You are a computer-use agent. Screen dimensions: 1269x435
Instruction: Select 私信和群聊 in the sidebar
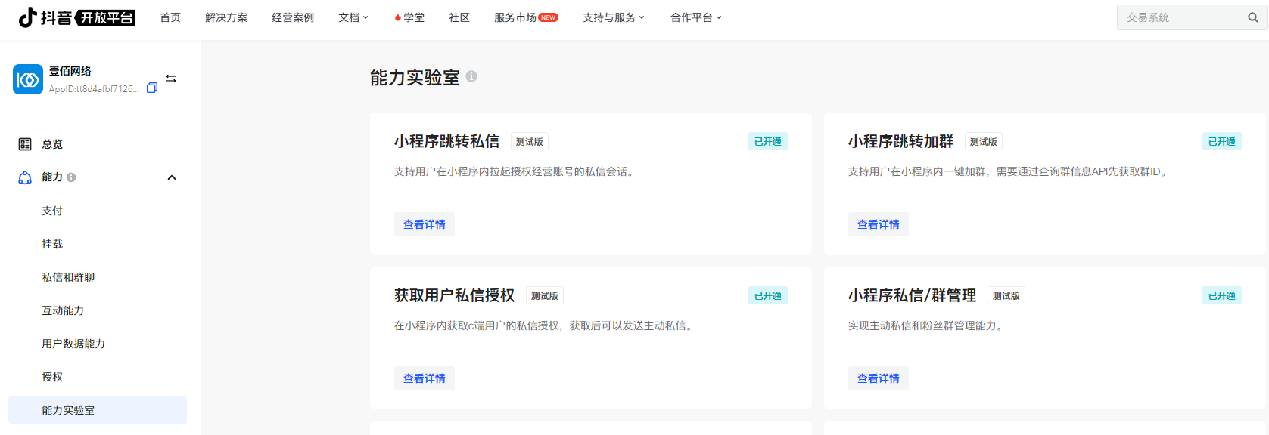click(x=68, y=277)
